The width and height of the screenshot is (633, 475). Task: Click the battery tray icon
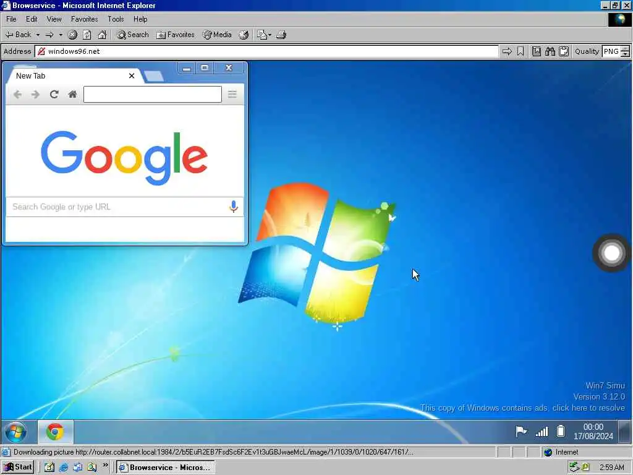click(561, 431)
